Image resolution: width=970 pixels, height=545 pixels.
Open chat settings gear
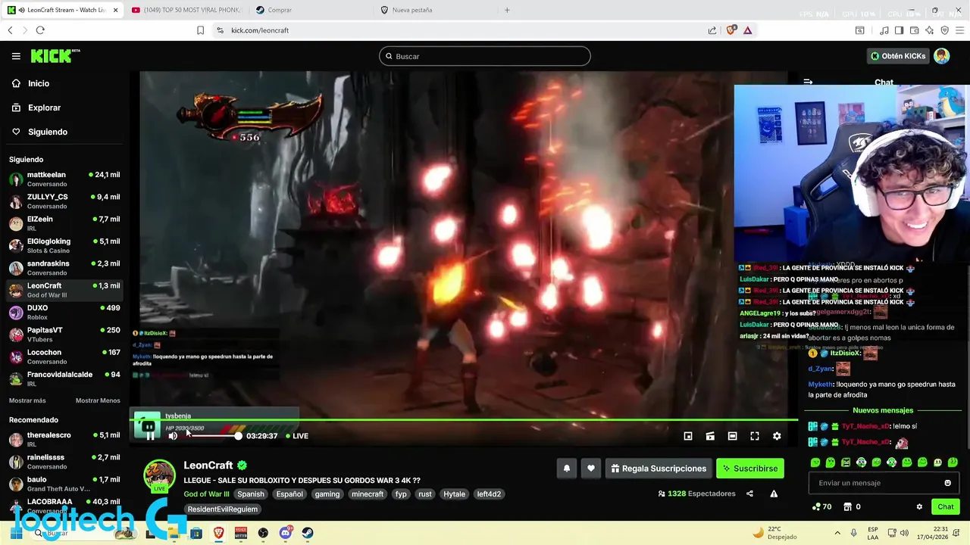pos(919,507)
